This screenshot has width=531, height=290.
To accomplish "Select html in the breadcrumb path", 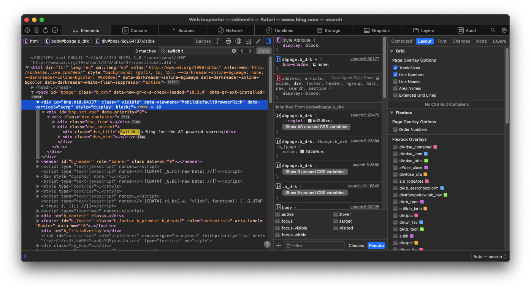I will [31, 41].
